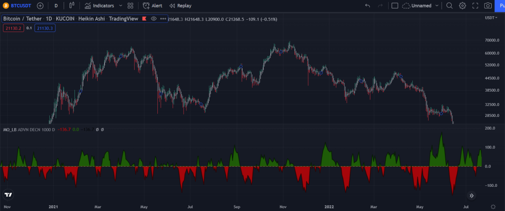This screenshot has width=505, height=211.
Task: Open quick search magnifier icon
Action: tap(449, 5)
